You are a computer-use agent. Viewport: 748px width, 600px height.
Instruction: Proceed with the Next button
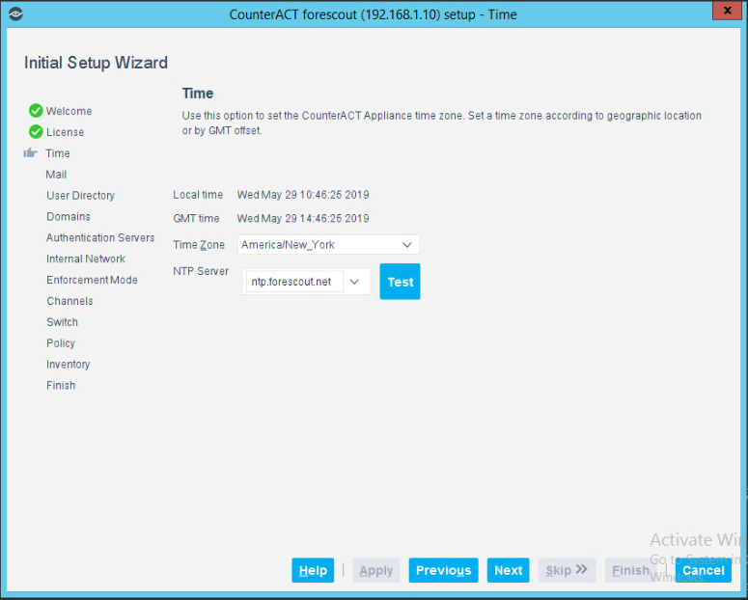tap(508, 570)
